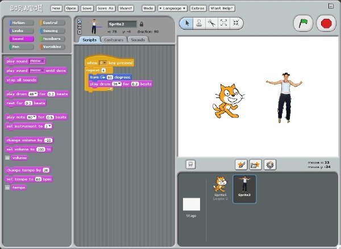The height and width of the screenshot is (249, 341).
Task: Click the green flag to start scripts
Action: tap(303, 23)
